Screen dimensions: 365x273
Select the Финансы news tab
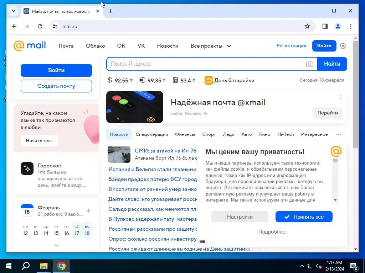pos(185,134)
